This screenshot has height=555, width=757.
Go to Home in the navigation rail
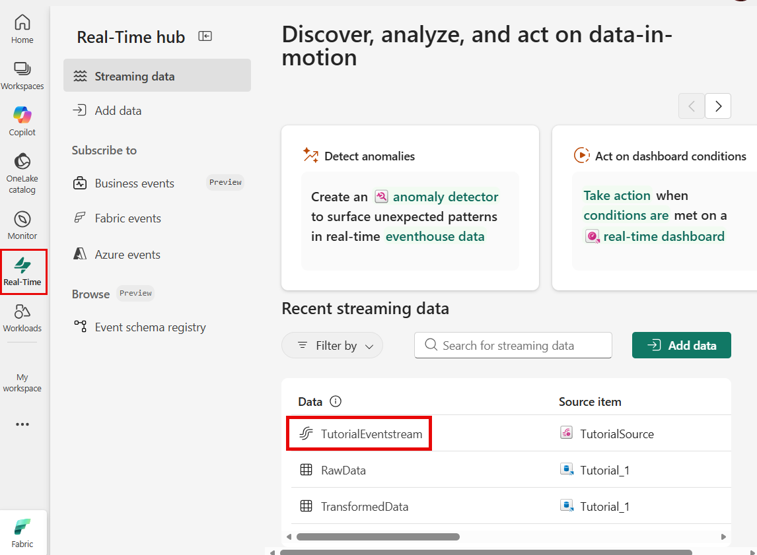[x=22, y=29]
